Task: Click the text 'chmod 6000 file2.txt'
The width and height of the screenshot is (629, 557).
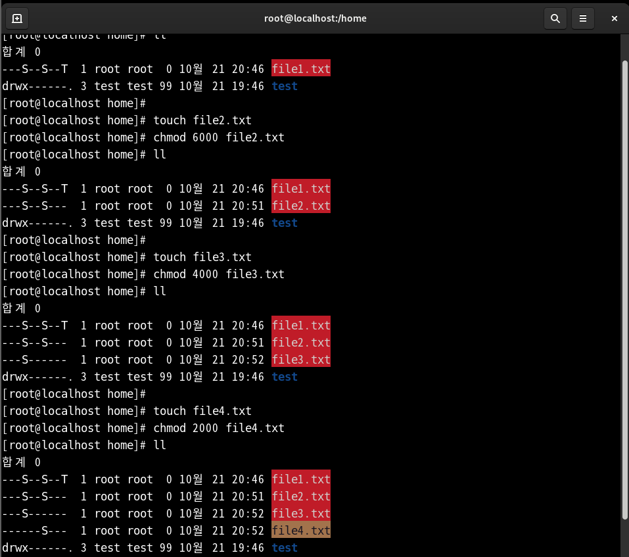Action: [x=219, y=137]
